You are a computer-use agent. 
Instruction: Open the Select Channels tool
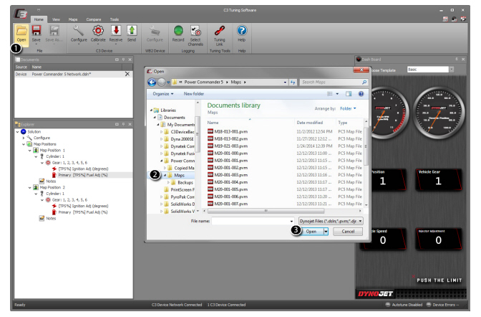195,31
